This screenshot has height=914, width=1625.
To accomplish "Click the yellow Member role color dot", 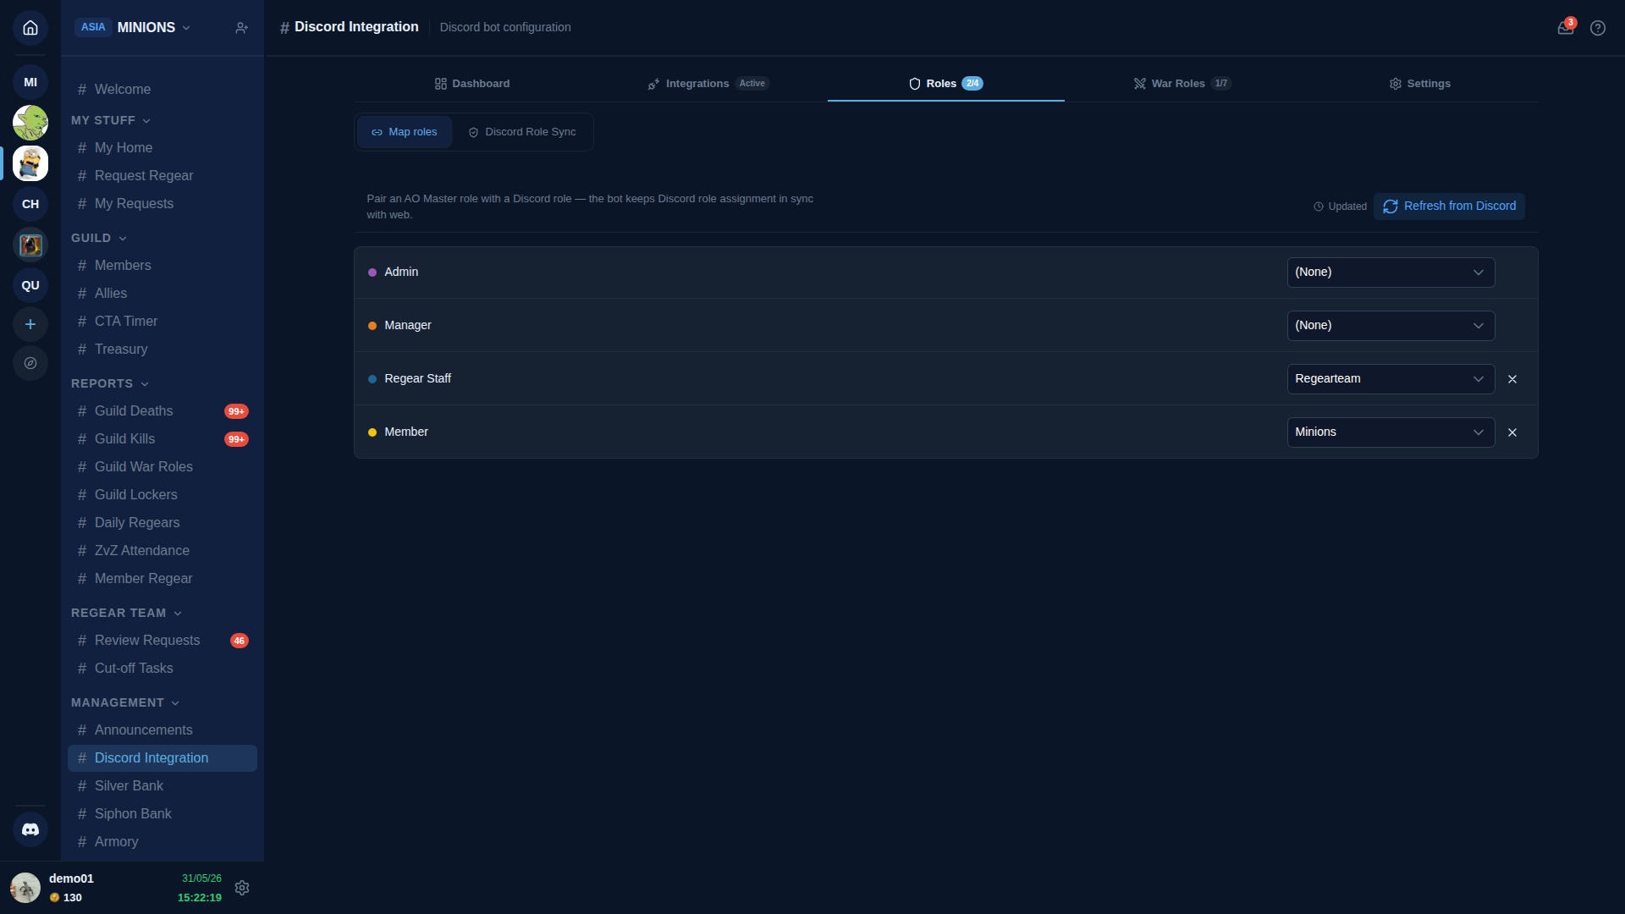I will point(372,432).
